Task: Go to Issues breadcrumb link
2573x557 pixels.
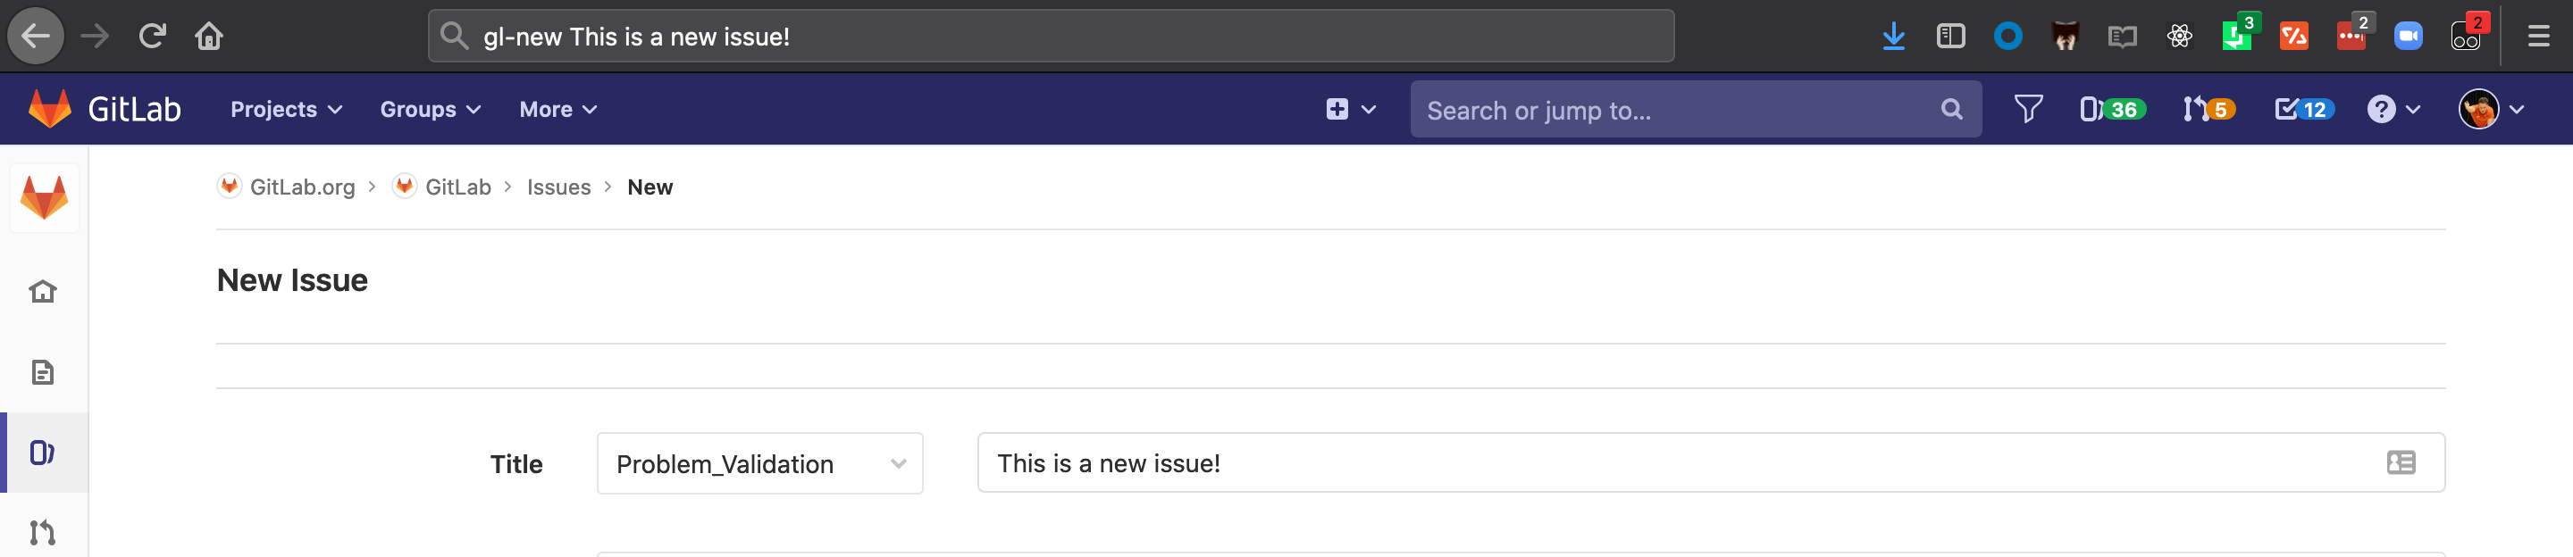Action: [x=558, y=187]
